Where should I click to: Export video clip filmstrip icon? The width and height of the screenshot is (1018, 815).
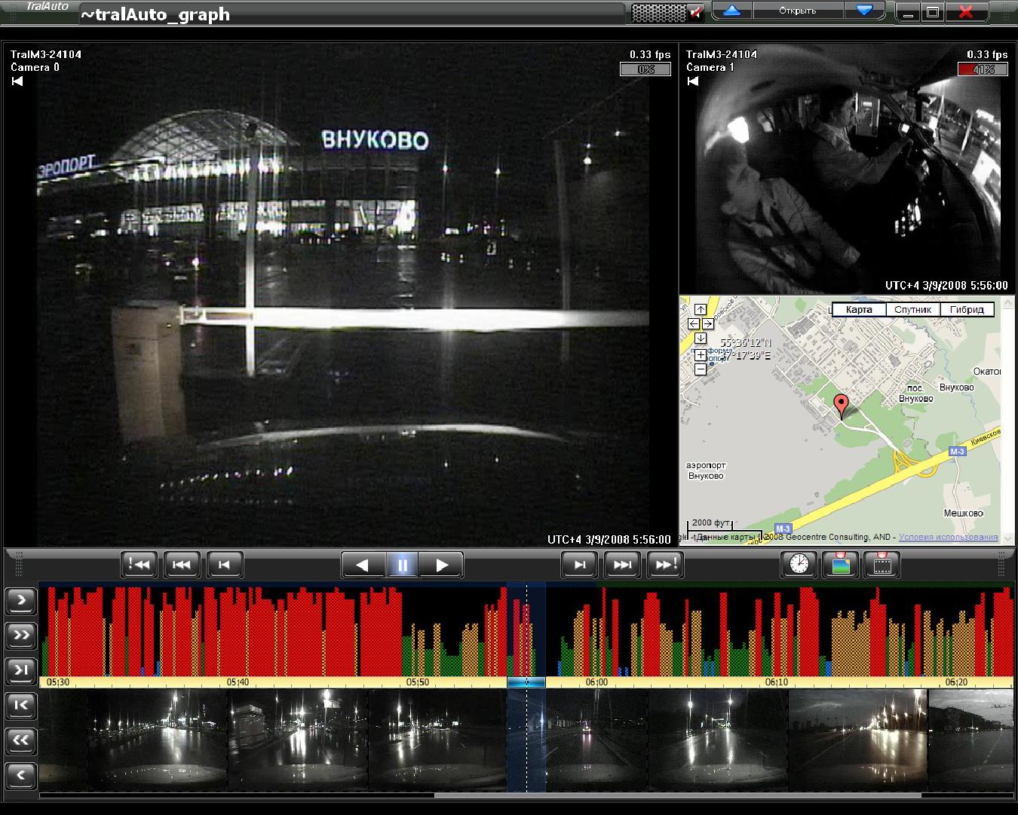882,564
